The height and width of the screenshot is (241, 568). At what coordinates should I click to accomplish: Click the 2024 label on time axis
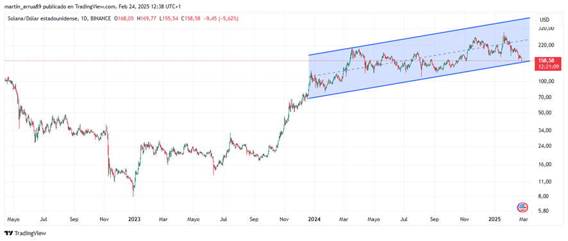coord(313,219)
